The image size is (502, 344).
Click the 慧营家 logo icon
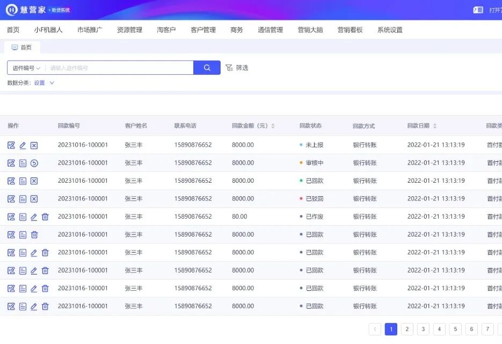click(11, 10)
